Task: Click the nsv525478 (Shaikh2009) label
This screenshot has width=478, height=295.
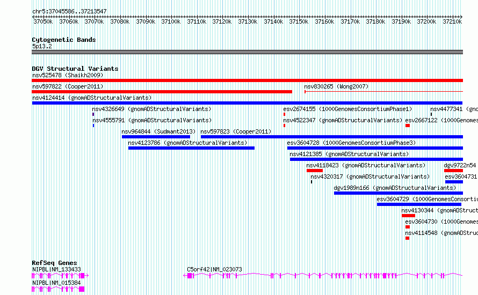Action: [68, 75]
